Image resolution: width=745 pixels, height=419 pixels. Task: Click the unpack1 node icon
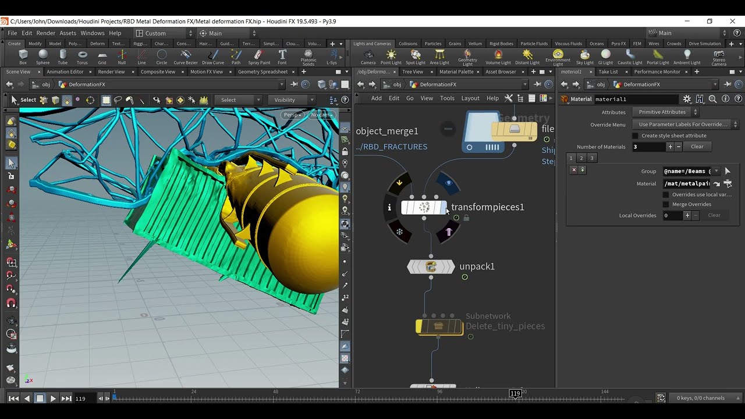(x=431, y=267)
